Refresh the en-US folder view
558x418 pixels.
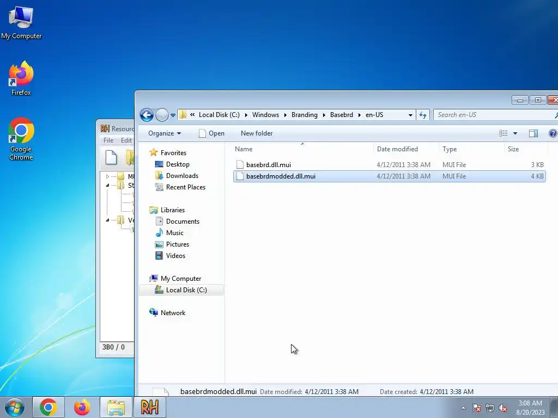coord(423,115)
